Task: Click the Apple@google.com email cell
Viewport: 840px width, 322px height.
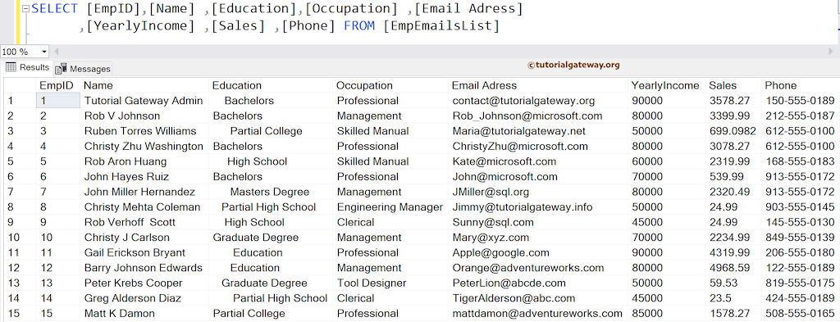Action: pos(538,252)
